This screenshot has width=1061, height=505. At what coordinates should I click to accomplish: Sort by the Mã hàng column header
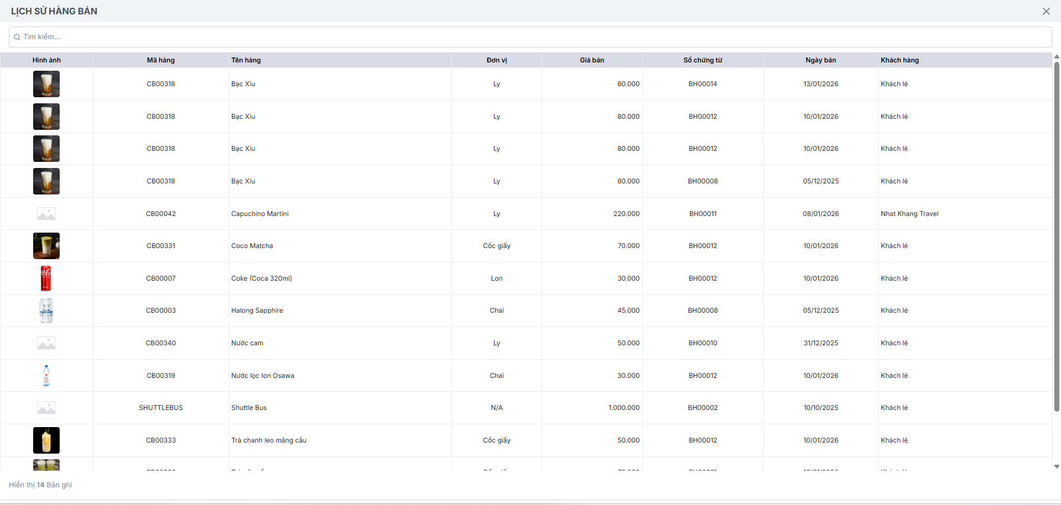click(161, 60)
